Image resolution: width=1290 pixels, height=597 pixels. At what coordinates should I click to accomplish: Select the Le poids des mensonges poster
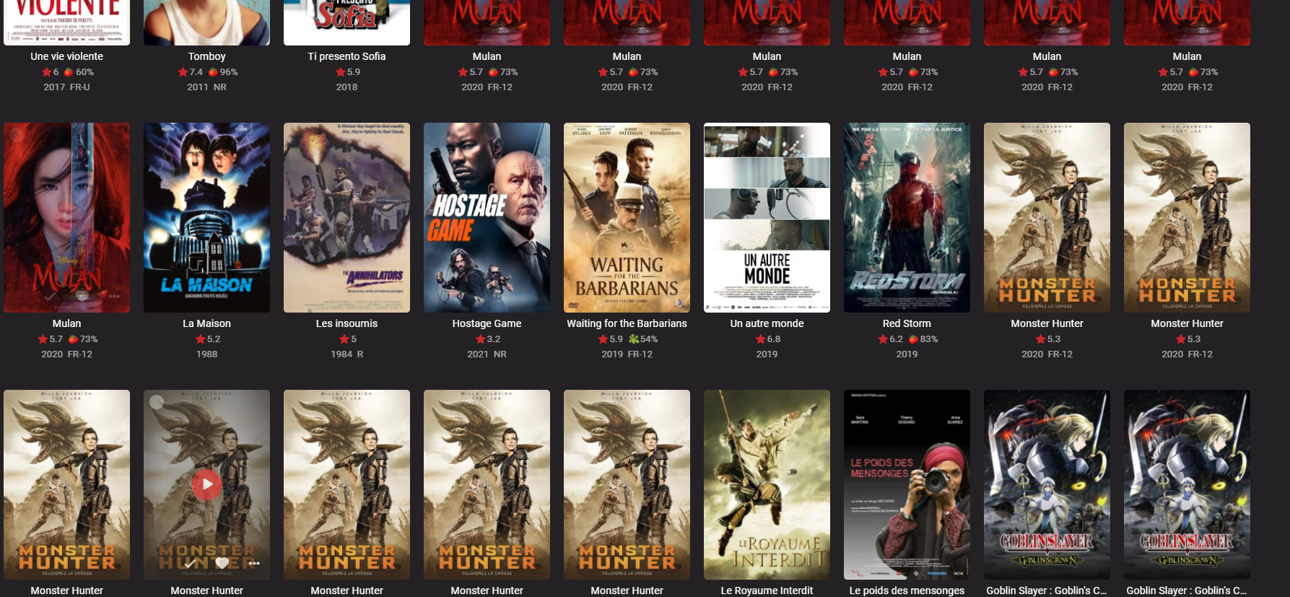[907, 484]
